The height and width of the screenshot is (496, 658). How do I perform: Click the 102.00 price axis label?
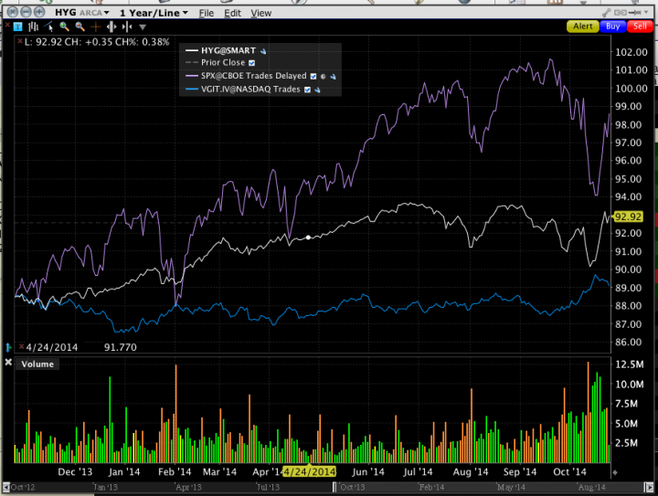[631, 52]
